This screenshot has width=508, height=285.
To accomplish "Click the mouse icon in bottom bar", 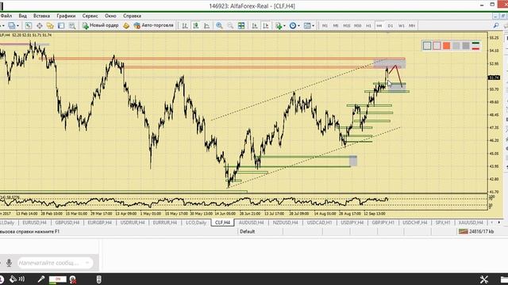I will [x=98, y=279].
